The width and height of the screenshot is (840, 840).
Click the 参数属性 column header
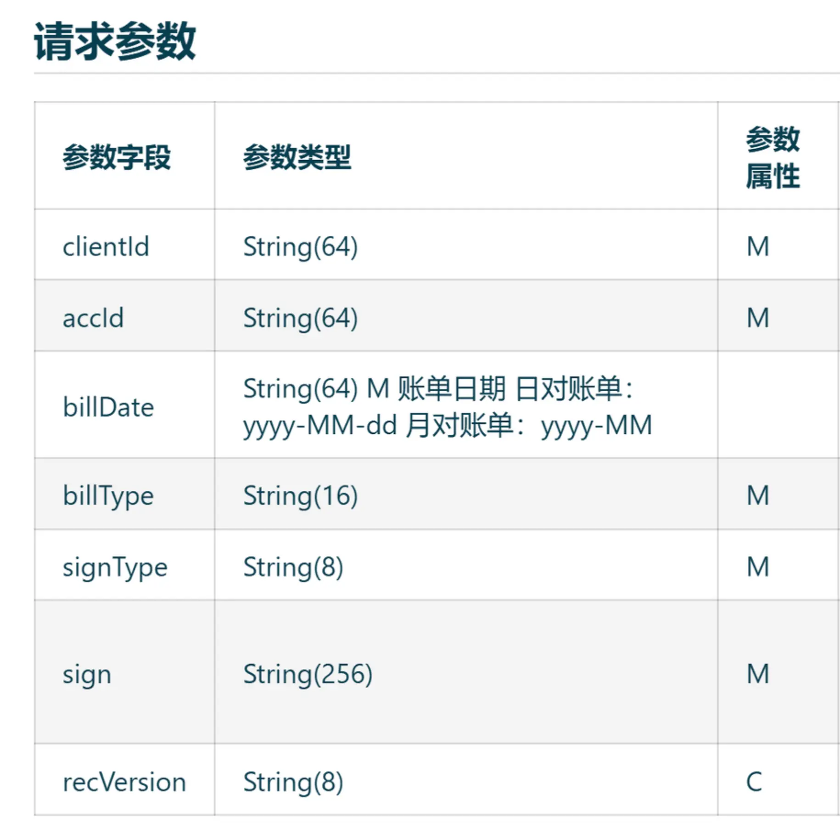tap(773, 157)
